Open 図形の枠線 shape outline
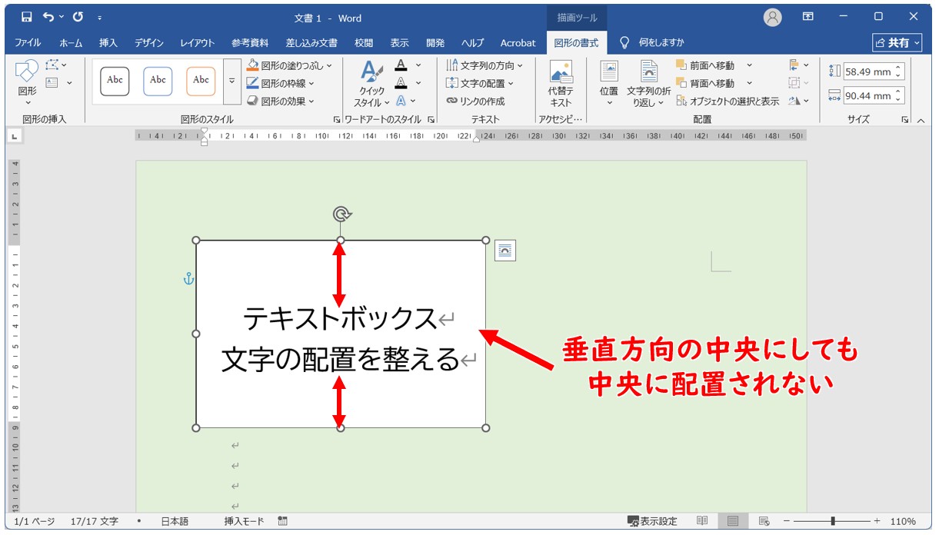This screenshot has width=939, height=535. coord(281,83)
